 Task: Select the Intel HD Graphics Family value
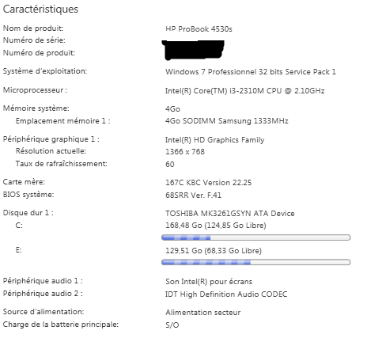click(x=214, y=139)
